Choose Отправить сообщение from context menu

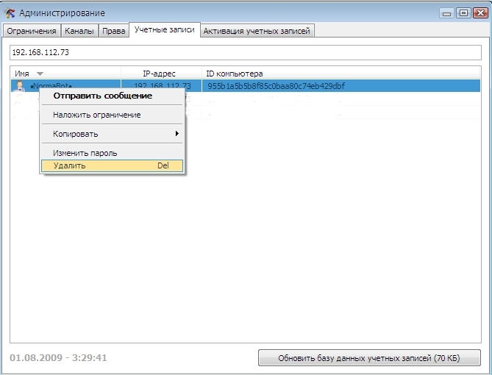102,96
